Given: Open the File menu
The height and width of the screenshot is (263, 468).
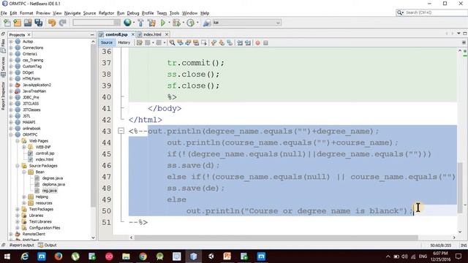Looking at the screenshot, I should point(4,13).
